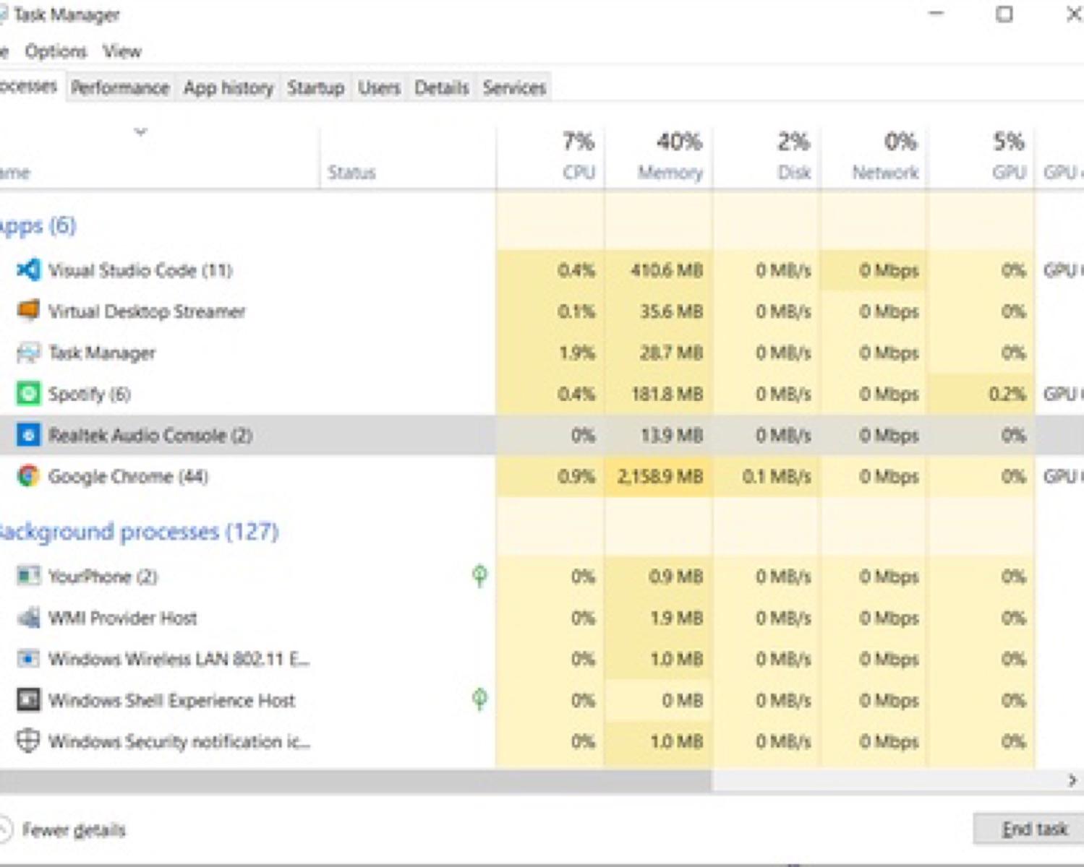This screenshot has width=1084, height=867.
Task: Open the Options menu
Action: (56, 51)
